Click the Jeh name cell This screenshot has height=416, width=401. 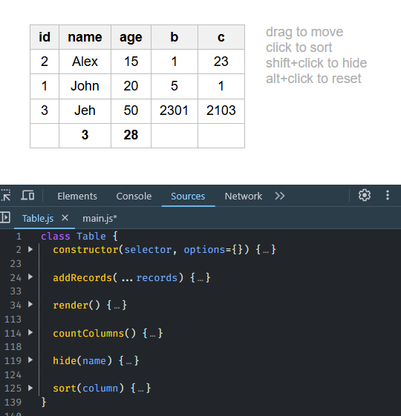click(85, 110)
